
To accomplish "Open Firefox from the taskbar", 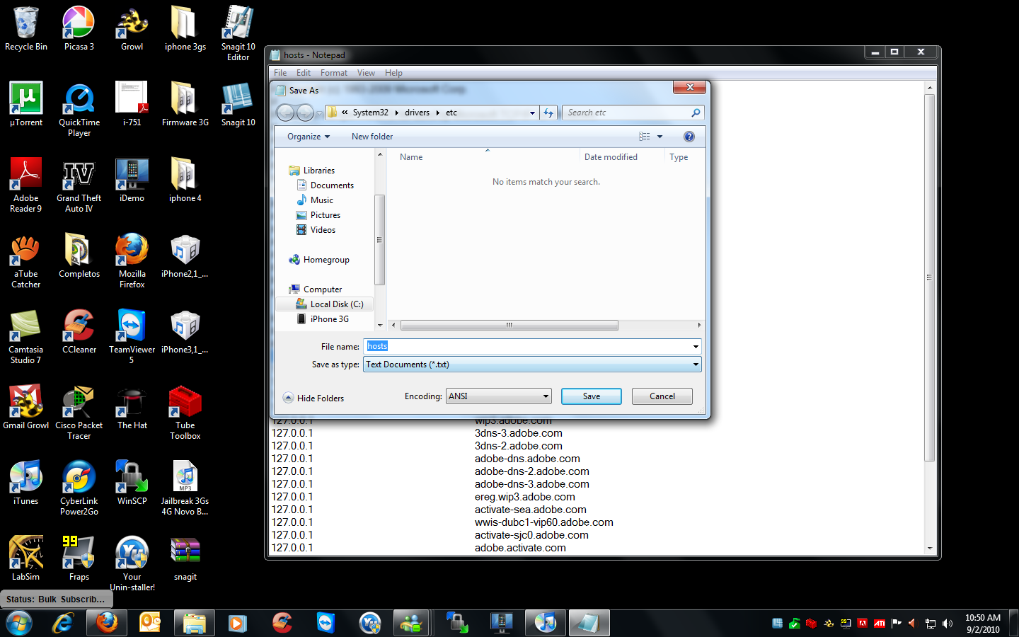I will tap(107, 623).
